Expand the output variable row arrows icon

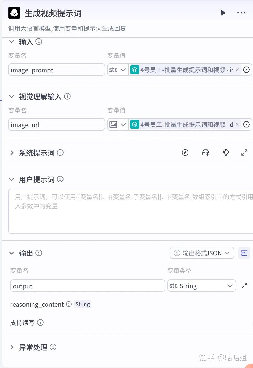click(x=244, y=286)
